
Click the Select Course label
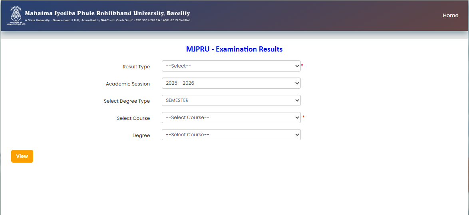tap(133, 118)
